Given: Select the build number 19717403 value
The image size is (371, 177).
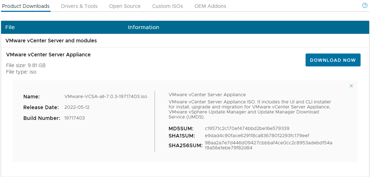Looking at the screenshot, I should point(74,118).
